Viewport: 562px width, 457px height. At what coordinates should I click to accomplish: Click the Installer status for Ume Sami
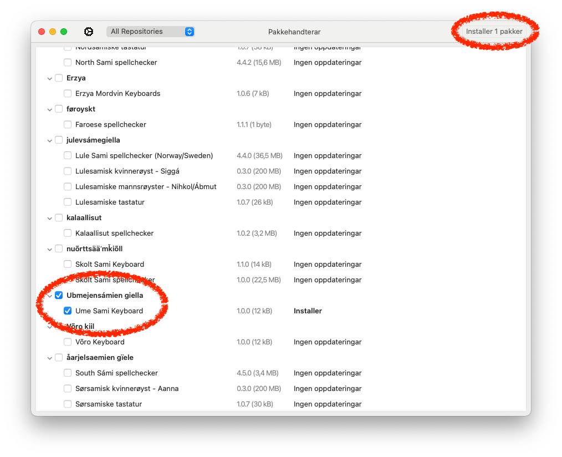tap(308, 311)
